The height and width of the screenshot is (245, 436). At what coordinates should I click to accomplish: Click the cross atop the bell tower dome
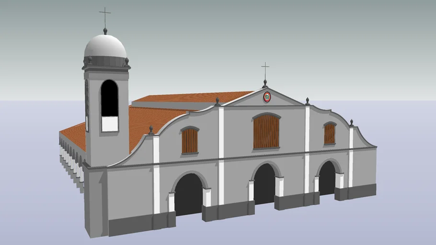105,18
